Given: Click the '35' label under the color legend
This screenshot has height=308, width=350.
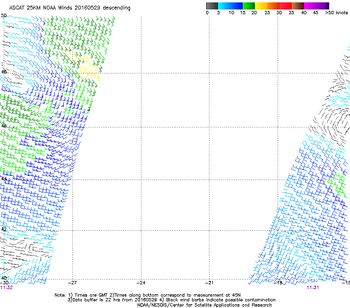Looking at the screenshot, I should click(x=291, y=13).
